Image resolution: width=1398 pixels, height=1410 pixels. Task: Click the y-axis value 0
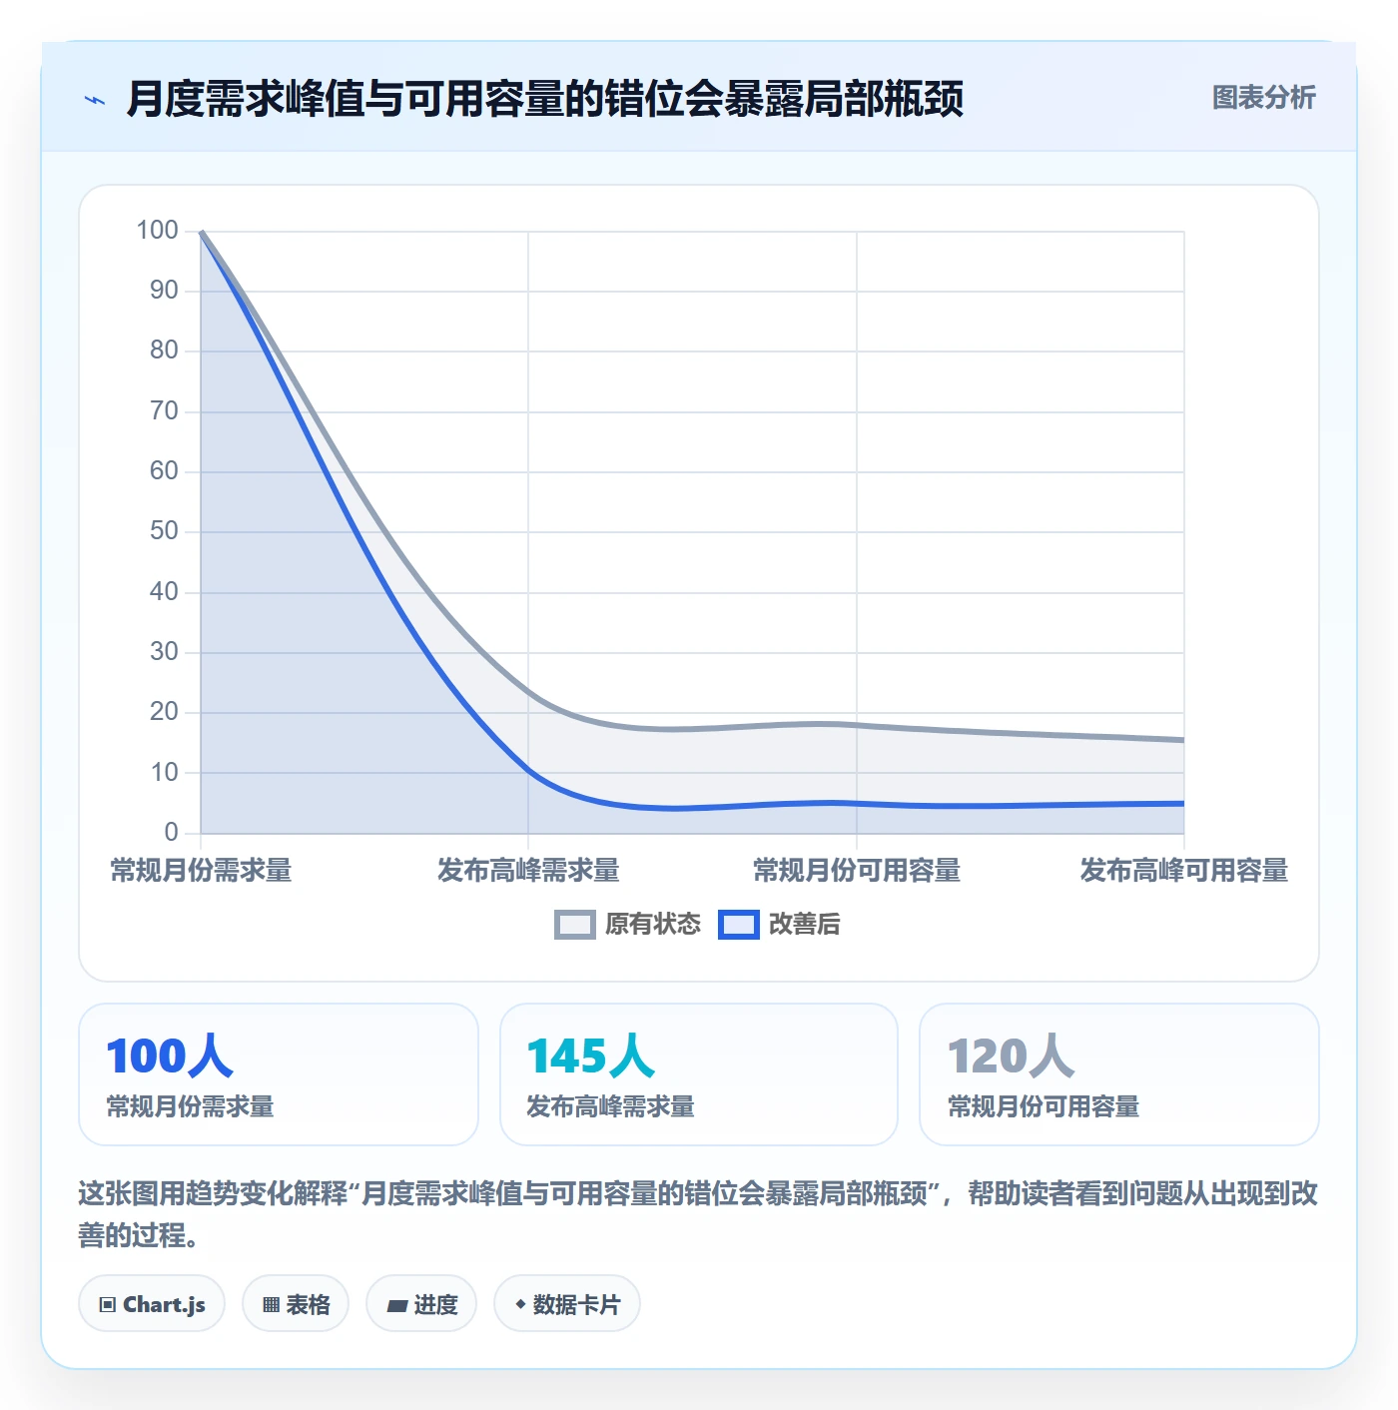(x=171, y=832)
